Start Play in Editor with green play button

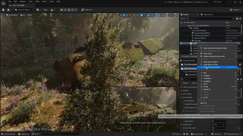tap(62, 10)
